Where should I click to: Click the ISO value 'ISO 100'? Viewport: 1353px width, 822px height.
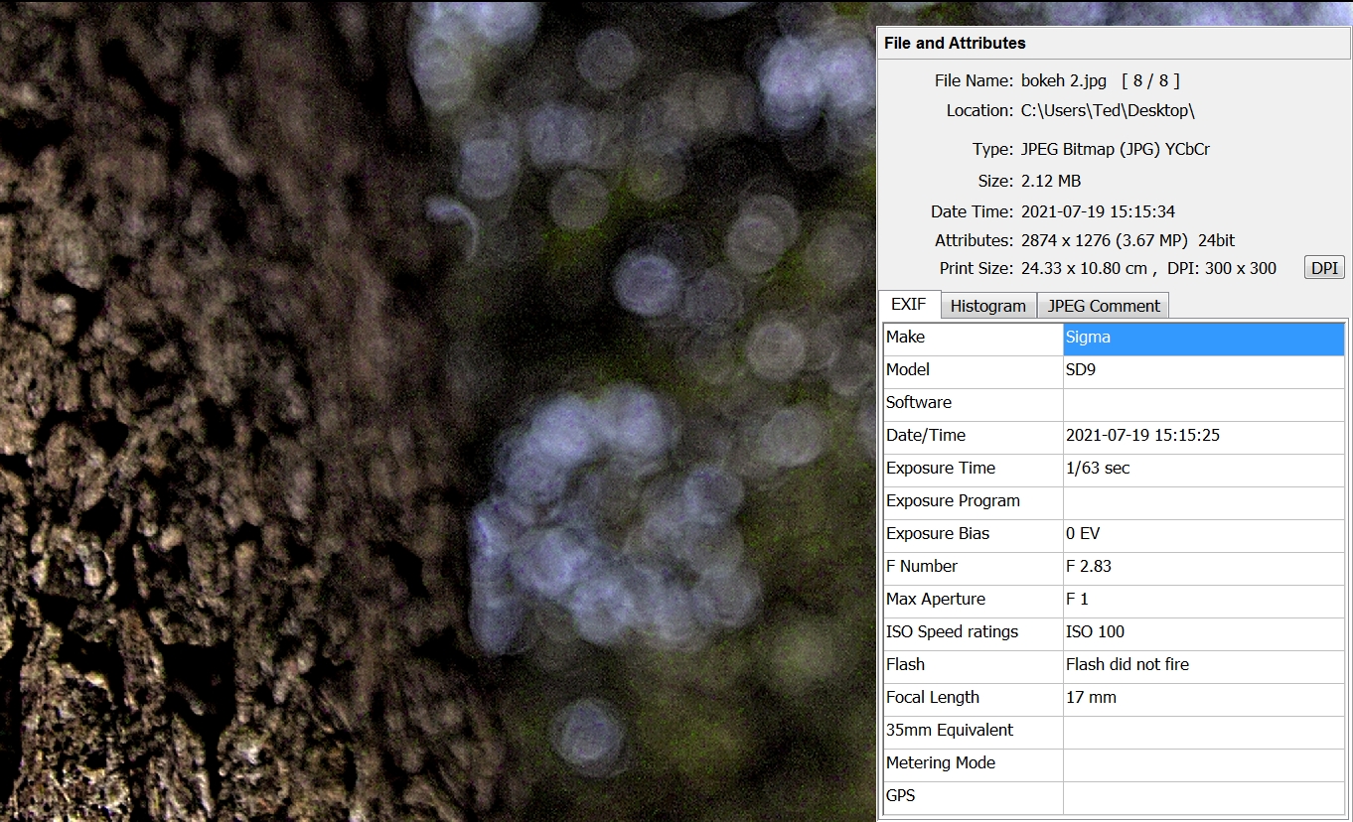point(1204,632)
